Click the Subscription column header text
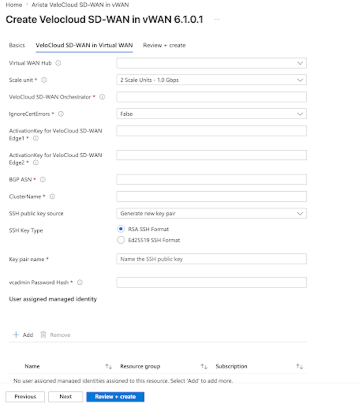 232,366
